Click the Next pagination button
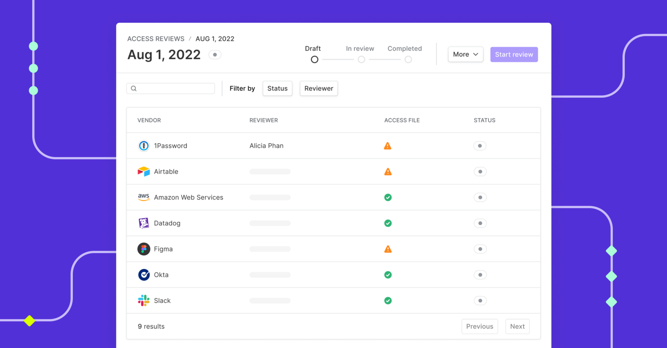Viewport: 667px width, 348px height. coord(517,326)
